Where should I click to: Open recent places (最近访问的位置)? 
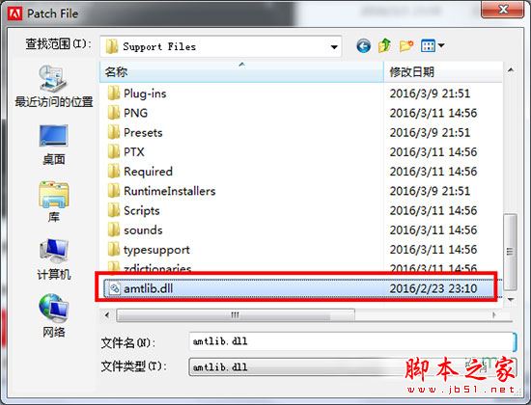[53, 86]
